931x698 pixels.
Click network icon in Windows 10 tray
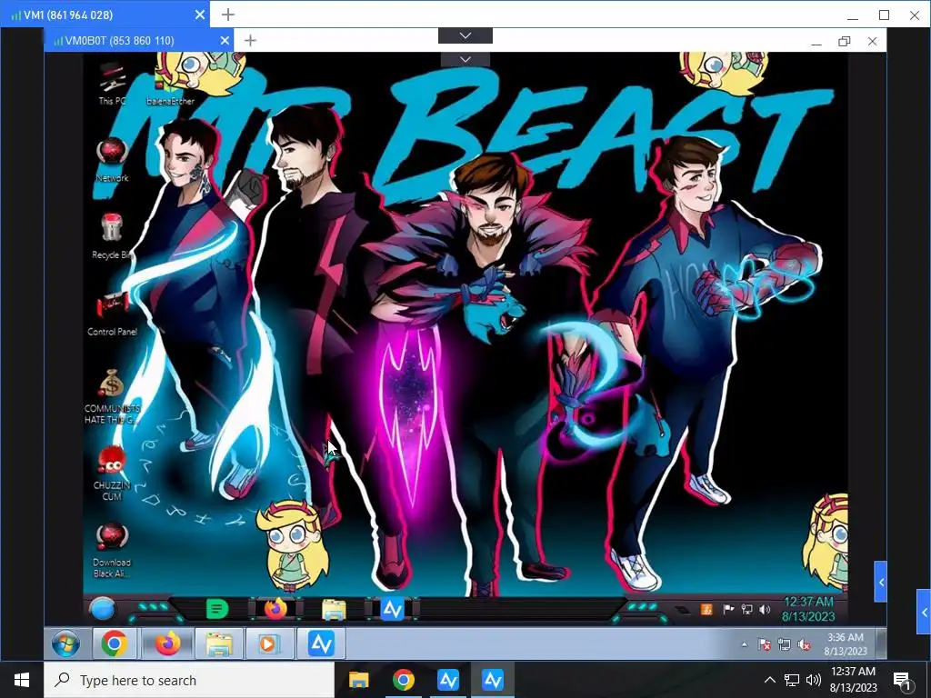792,680
